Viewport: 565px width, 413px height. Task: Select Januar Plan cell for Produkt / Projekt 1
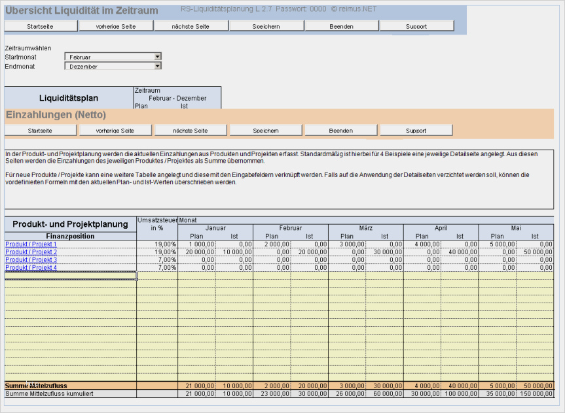tap(196, 244)
